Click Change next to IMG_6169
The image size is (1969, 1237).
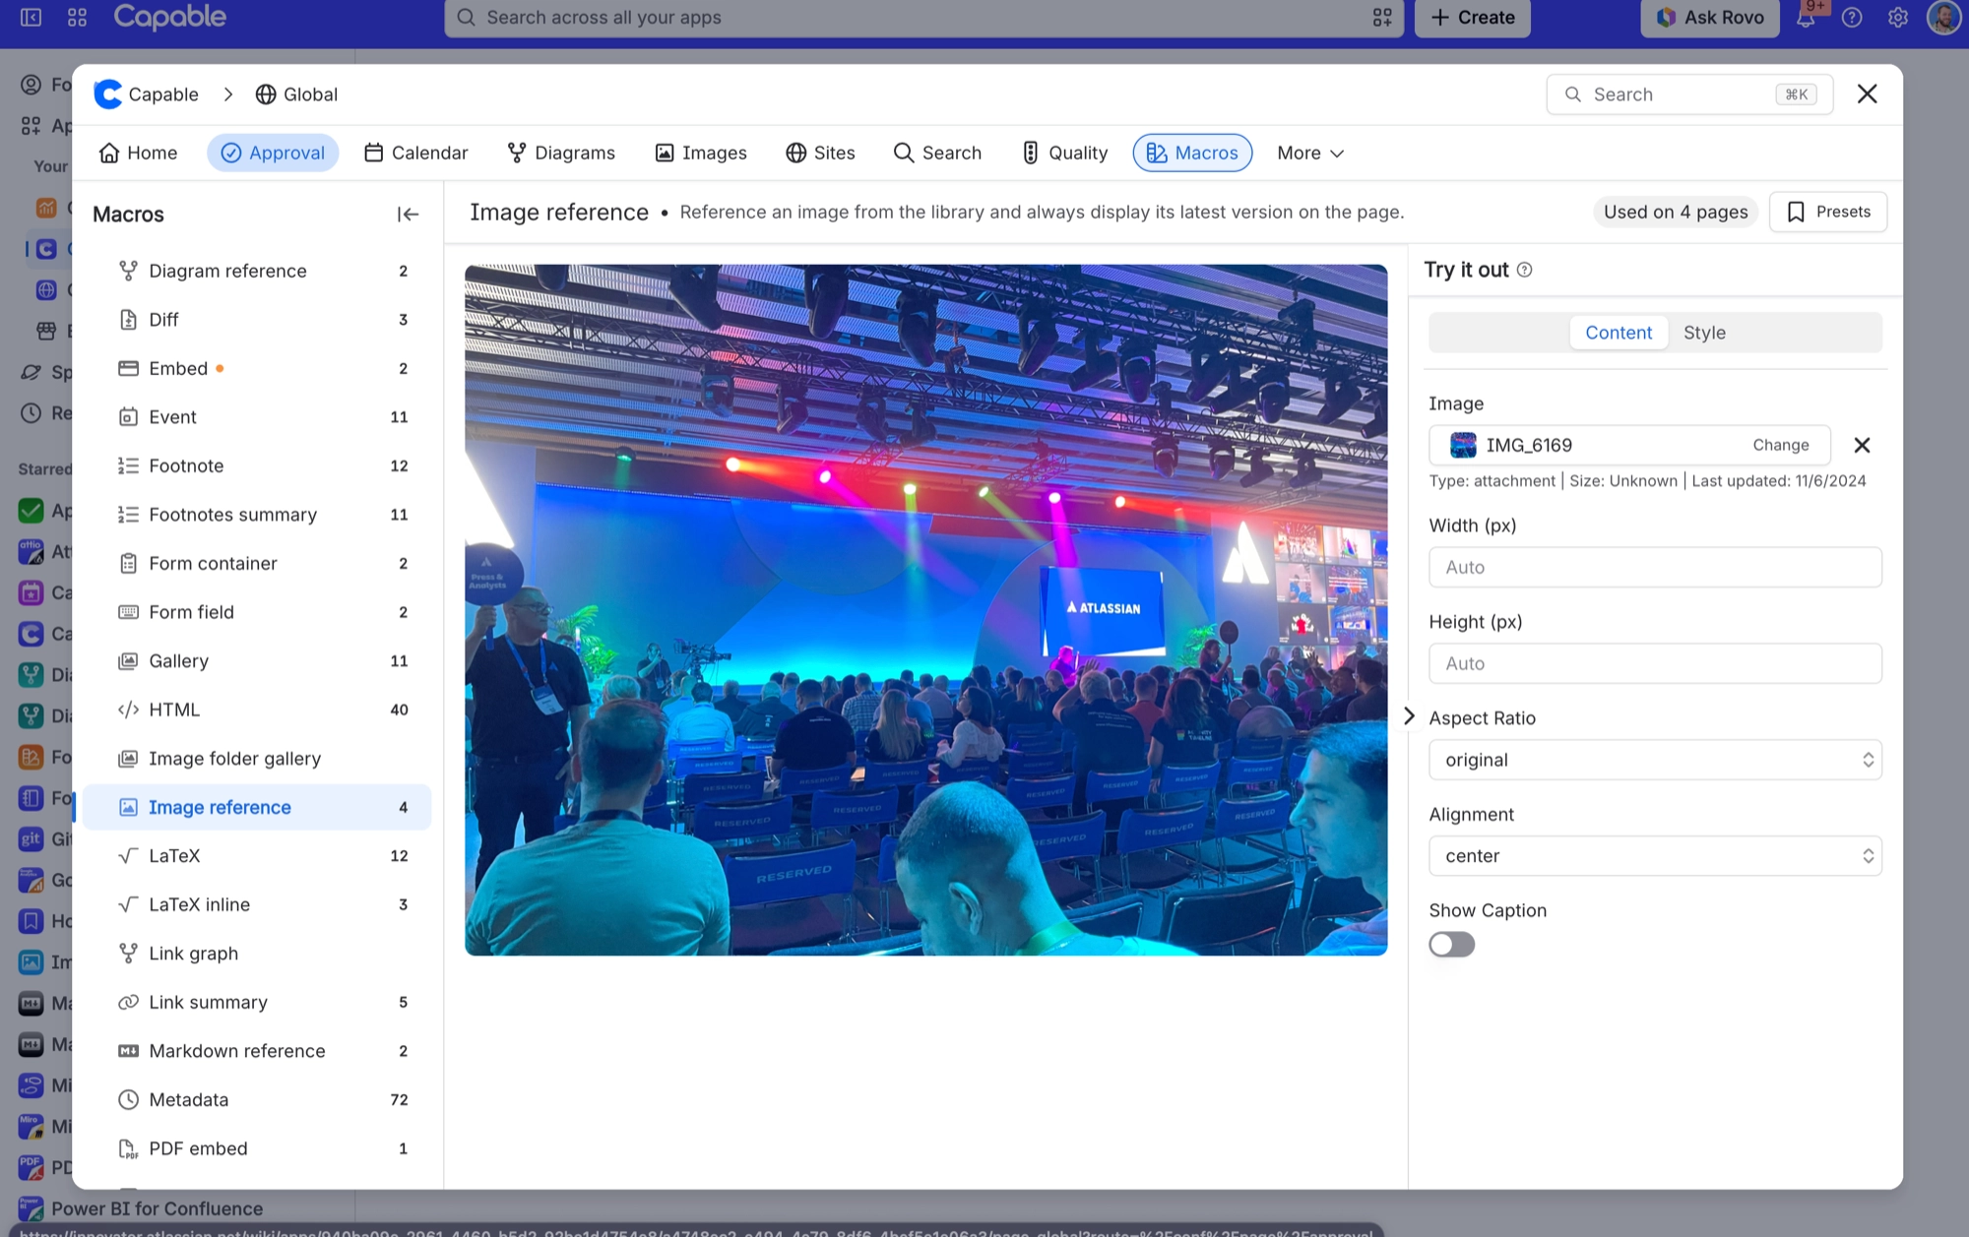pyautogui.click(x=1780, y=445)
